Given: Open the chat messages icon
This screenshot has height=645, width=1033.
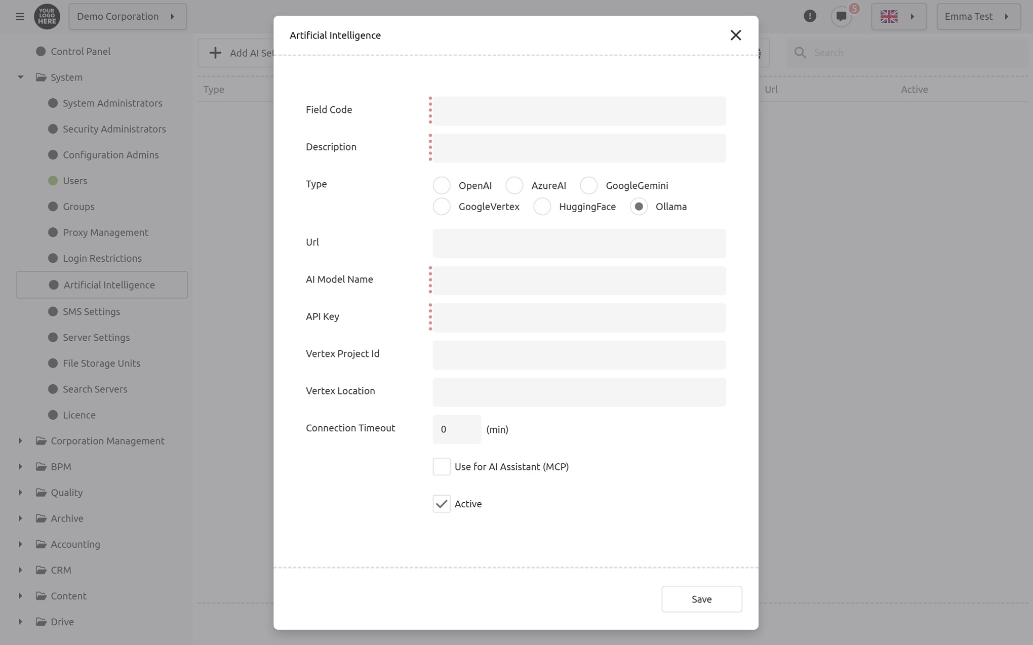Looking at the screenshot, I should coord(841,17).
